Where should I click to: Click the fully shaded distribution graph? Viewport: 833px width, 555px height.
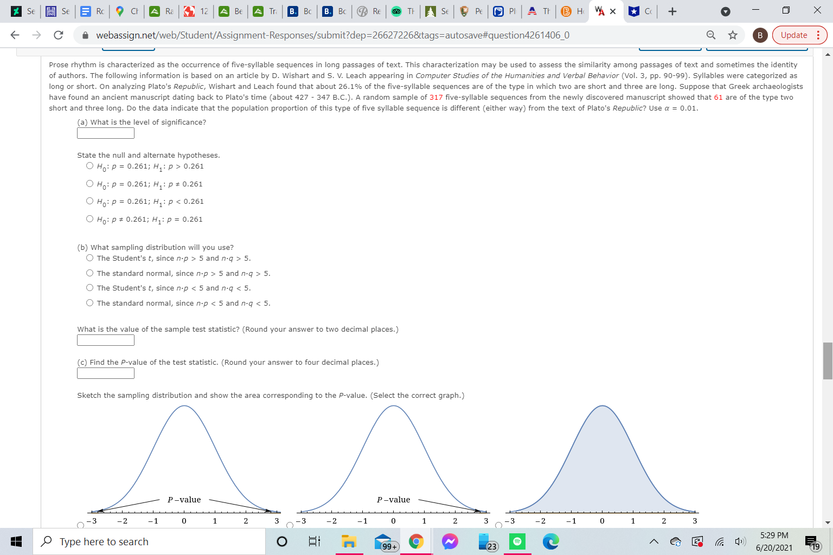(x=602, y=464)
